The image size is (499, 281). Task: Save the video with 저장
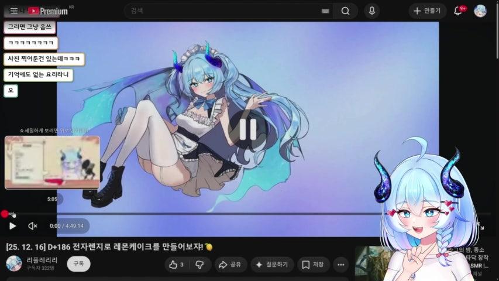click(x=313, y=265)
